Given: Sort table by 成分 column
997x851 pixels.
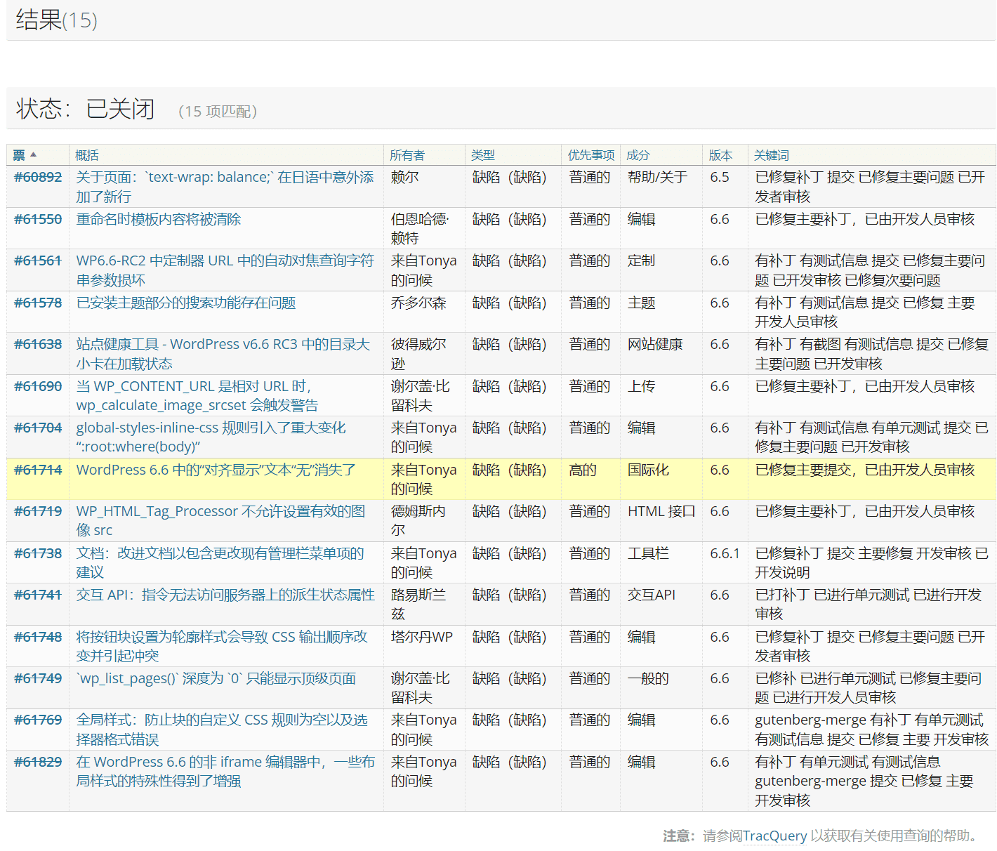Looking at the screenshot, I should 638,155.
